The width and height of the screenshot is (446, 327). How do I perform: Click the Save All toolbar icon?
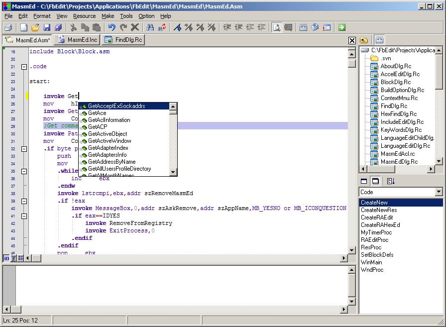pos(58,27)
